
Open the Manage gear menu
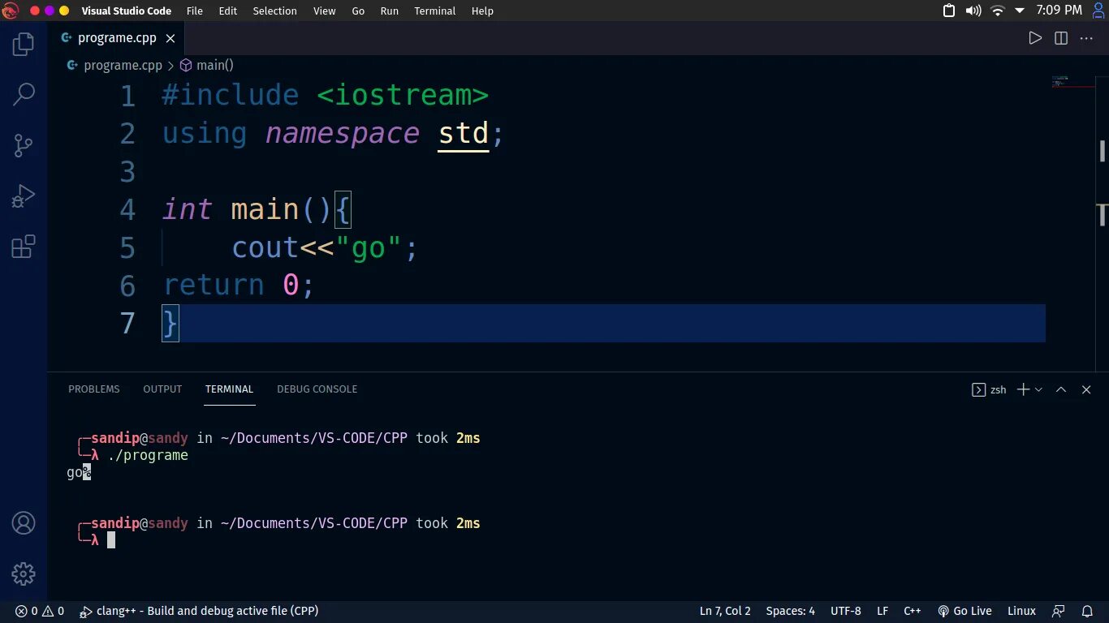point(24,574)
